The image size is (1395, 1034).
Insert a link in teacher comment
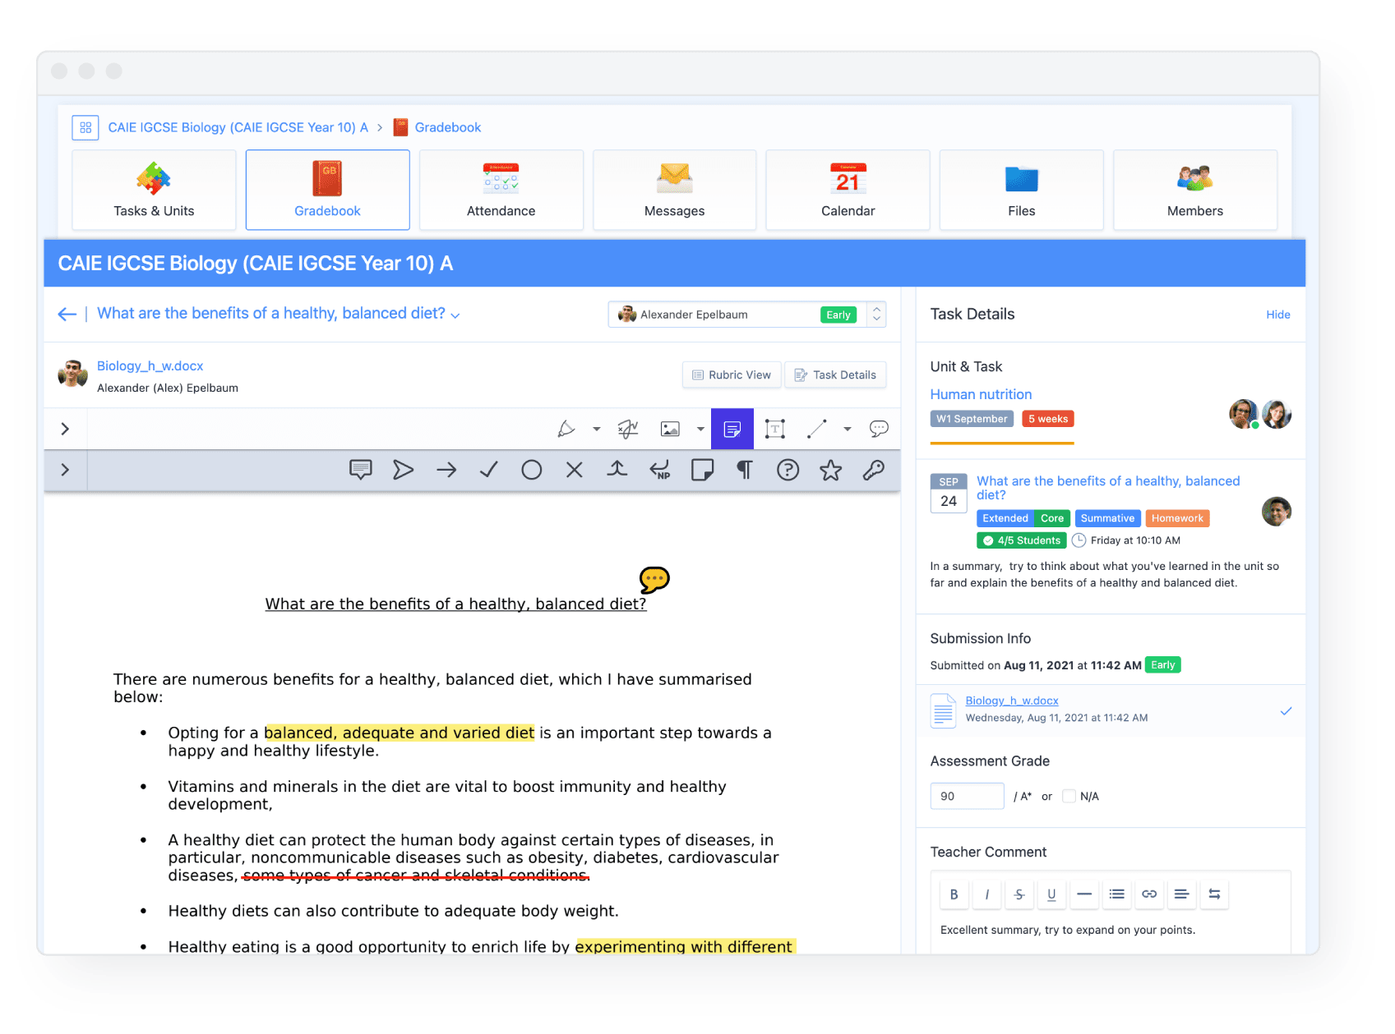[x=1149, y=894]
